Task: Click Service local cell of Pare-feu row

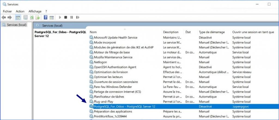Action: (241, 87)
